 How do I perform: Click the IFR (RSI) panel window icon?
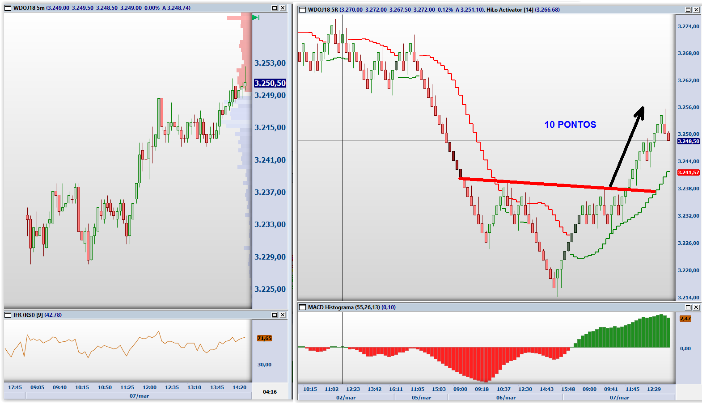[x=8, y=315]
